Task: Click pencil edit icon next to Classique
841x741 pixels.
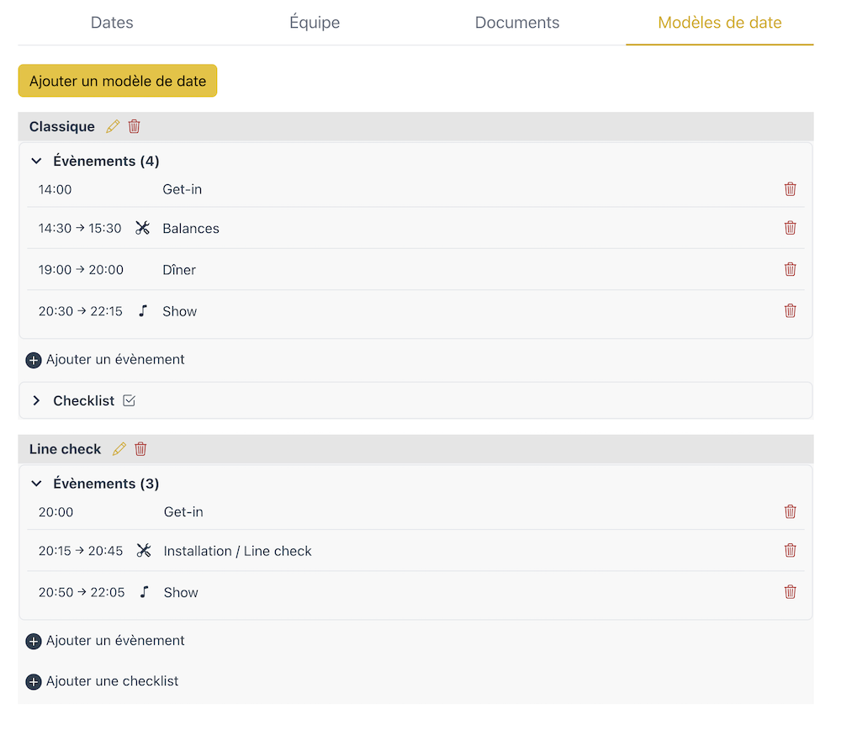Action: pyautogui.click(x=113, y=127)
